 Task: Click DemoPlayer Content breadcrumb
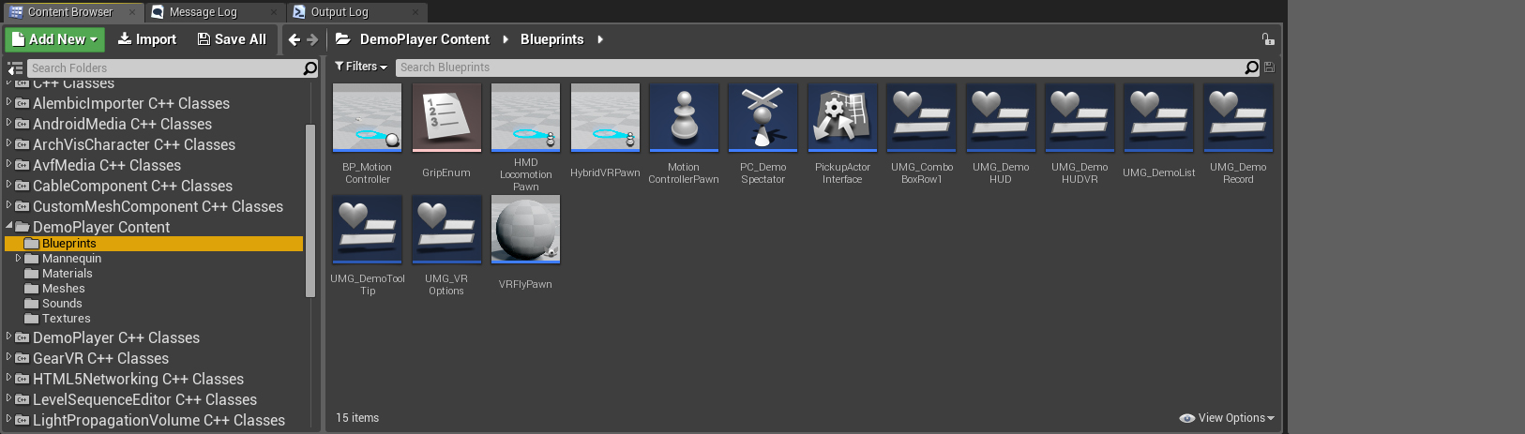(425, 39)
